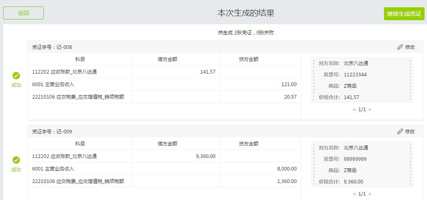Select 6001 主营业务收入 row with 8,000.00

point(164,169)
